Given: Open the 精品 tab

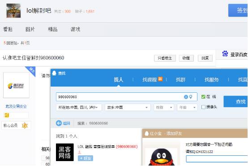Looking at the screenshot, I should tap(53, 29).
